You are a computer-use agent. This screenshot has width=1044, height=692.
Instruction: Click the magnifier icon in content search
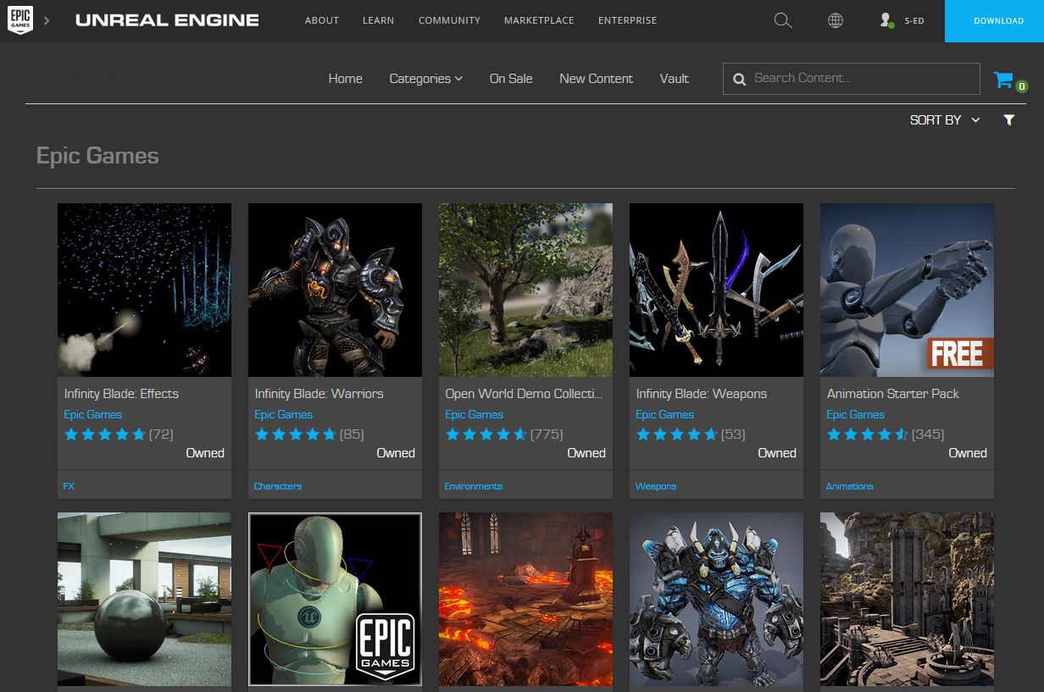point(739,79)
